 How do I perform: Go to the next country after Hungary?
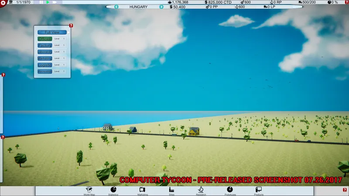161,7
